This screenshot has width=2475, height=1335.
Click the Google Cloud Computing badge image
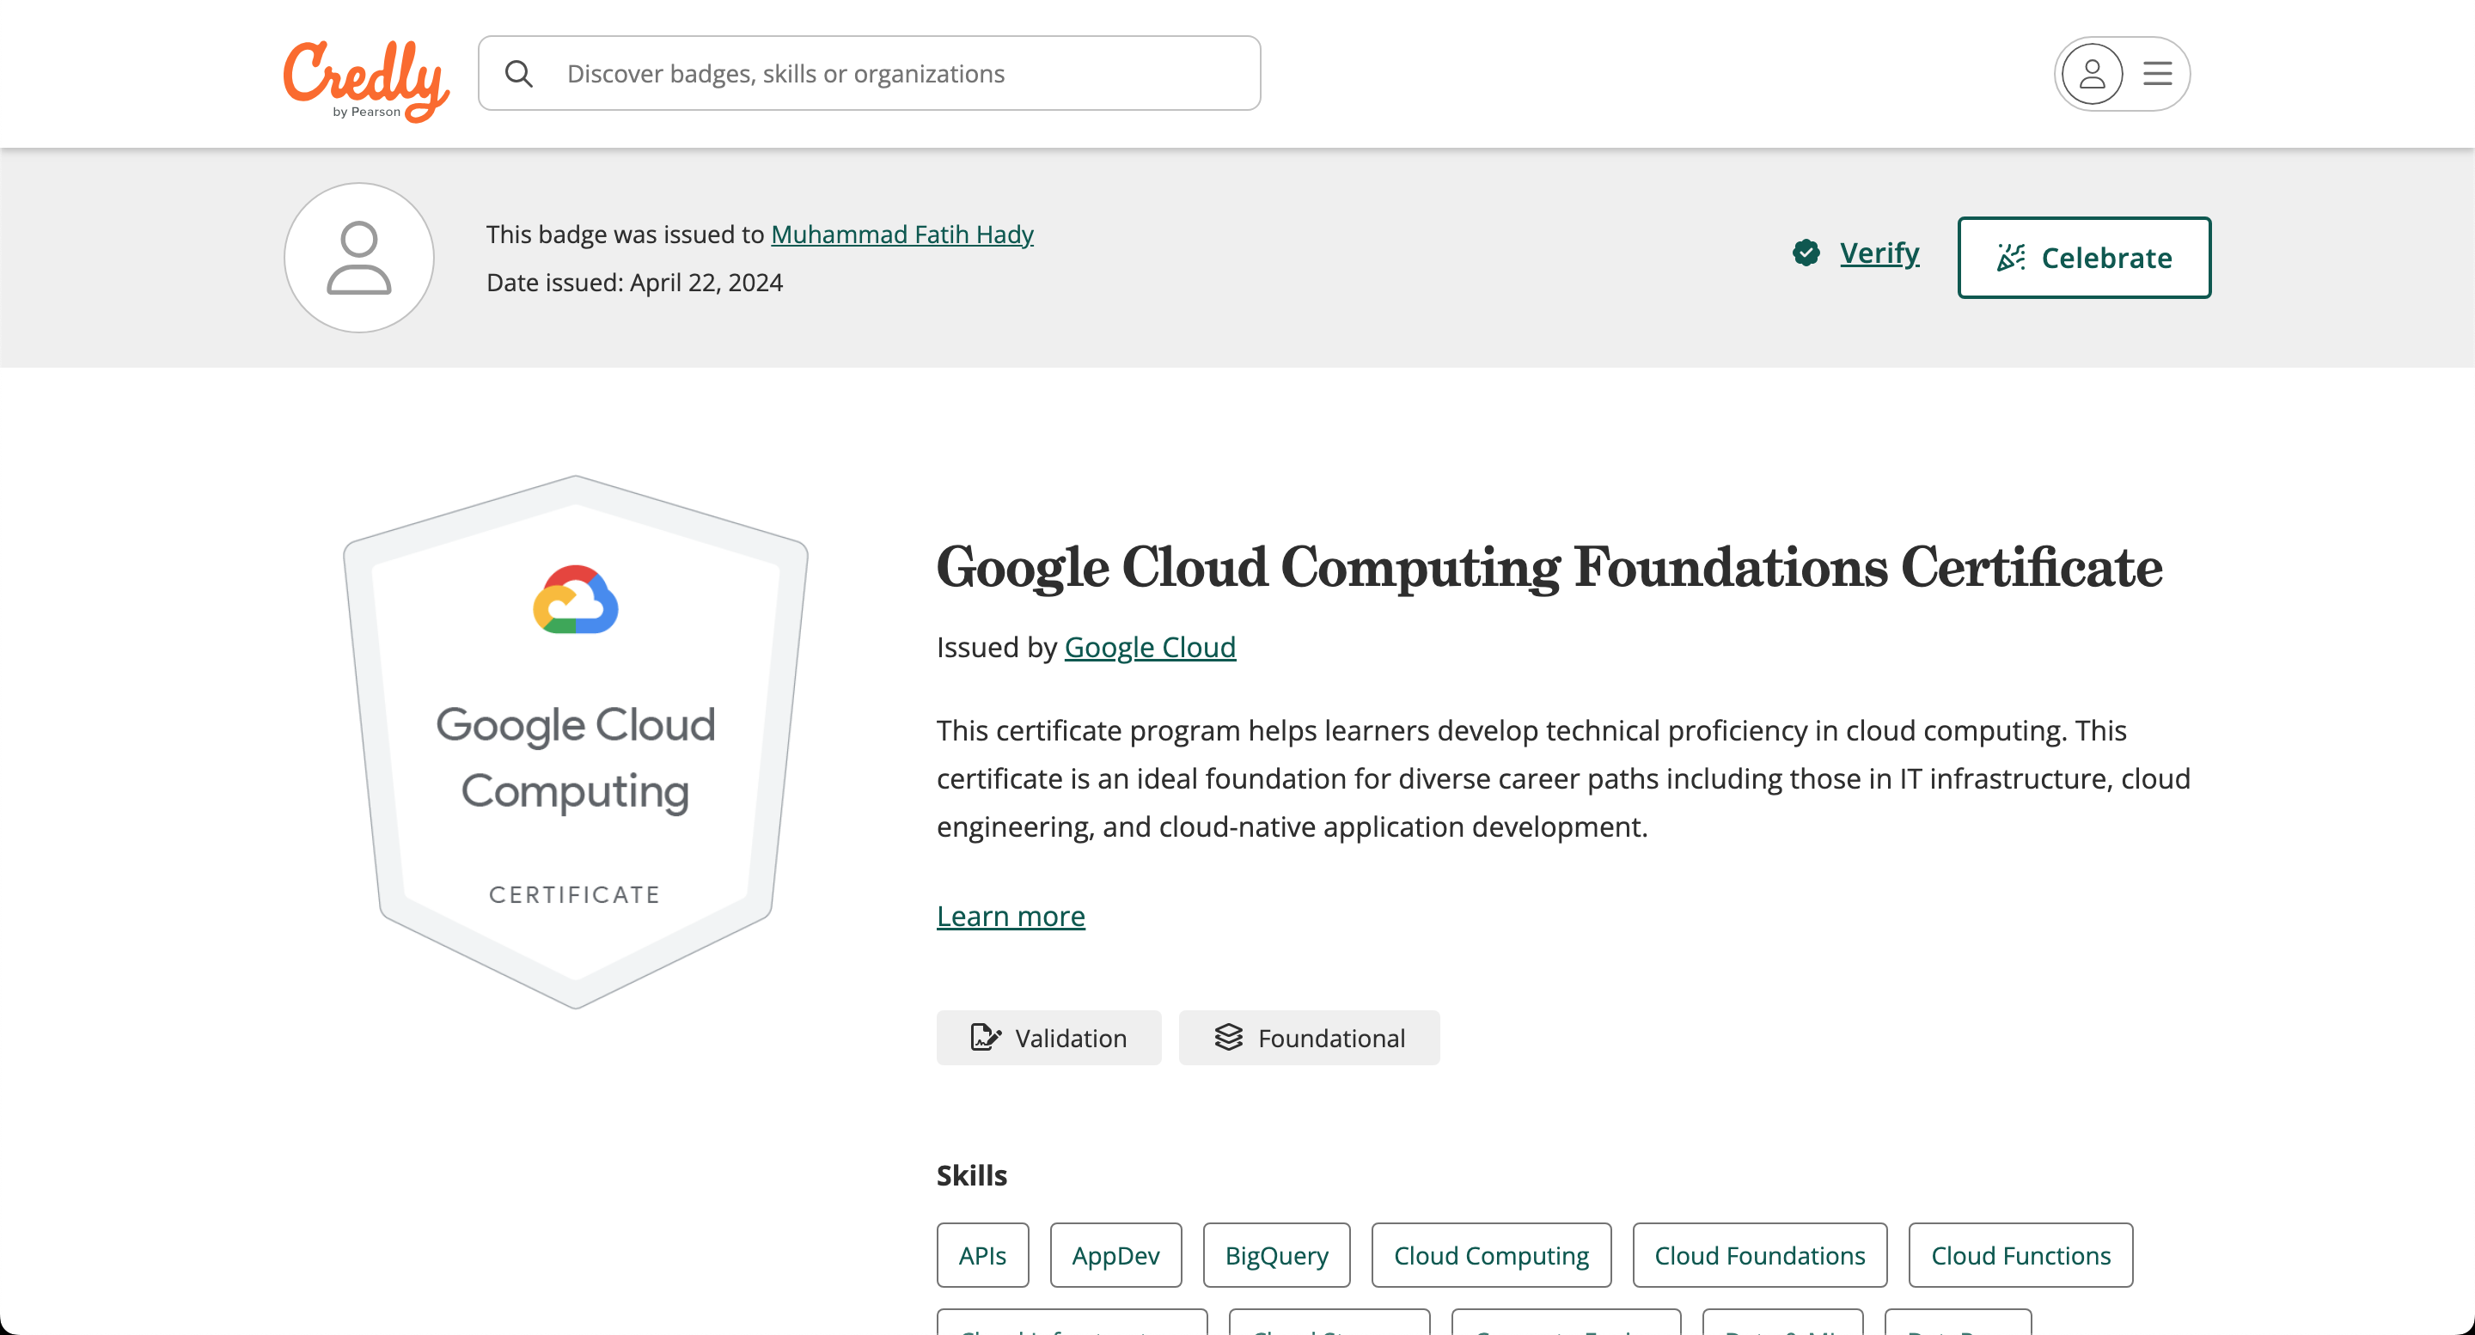[x=576, y=741]
